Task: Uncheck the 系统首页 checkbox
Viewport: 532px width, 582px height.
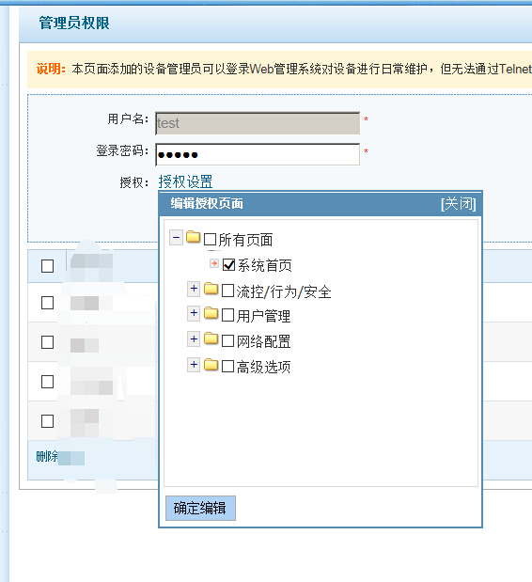Action: pos(228,264)
